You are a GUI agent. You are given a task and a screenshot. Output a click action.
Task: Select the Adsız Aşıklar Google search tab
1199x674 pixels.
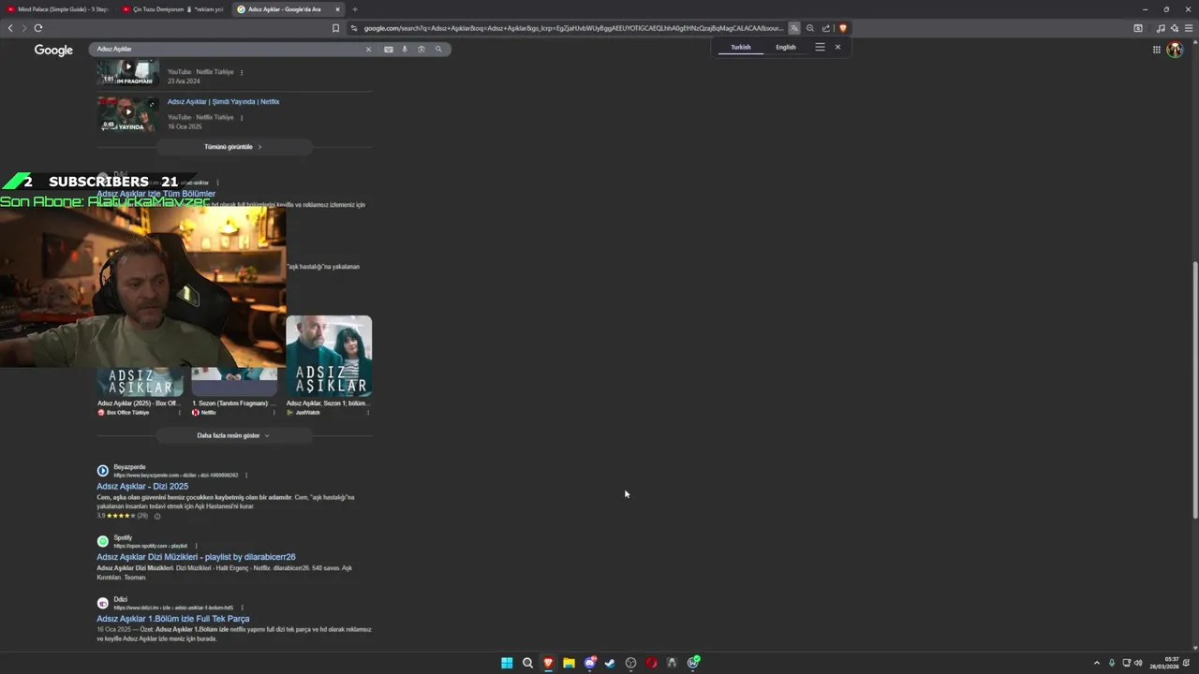[x=283, y=9]
